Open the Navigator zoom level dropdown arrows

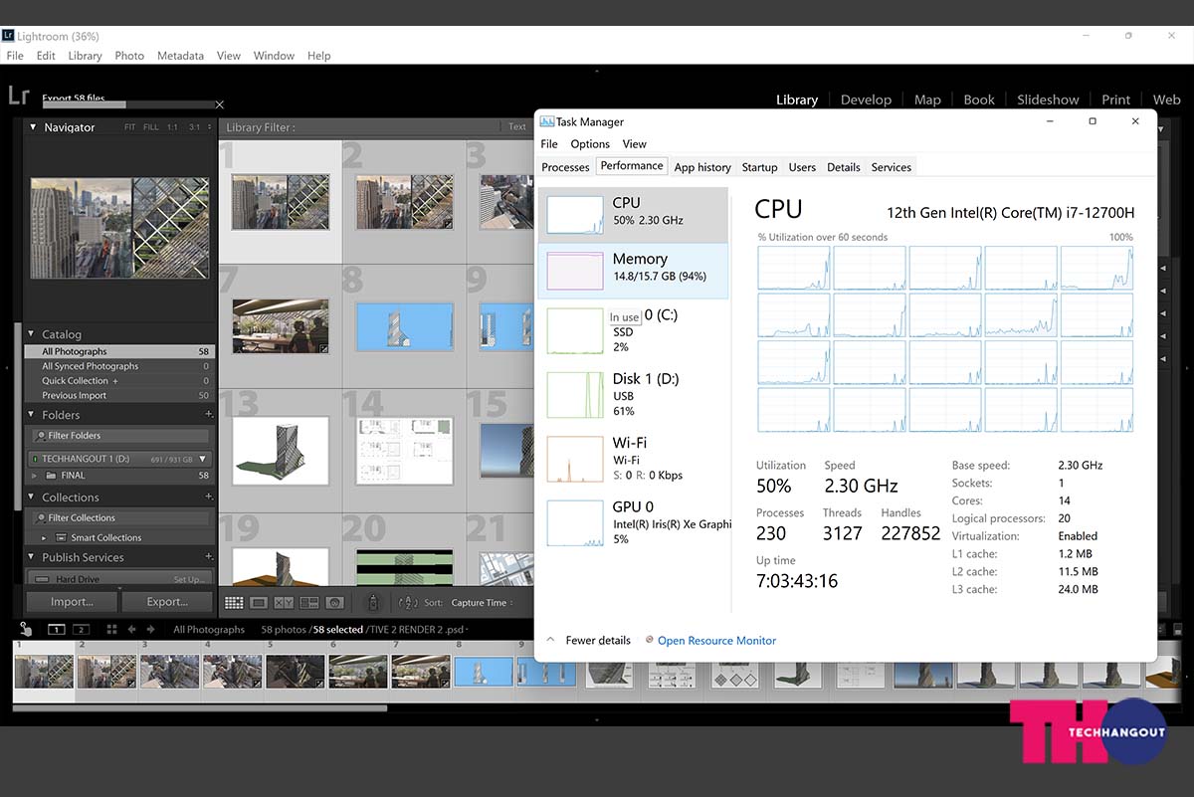pyautogui.click(x=209, y=127)
